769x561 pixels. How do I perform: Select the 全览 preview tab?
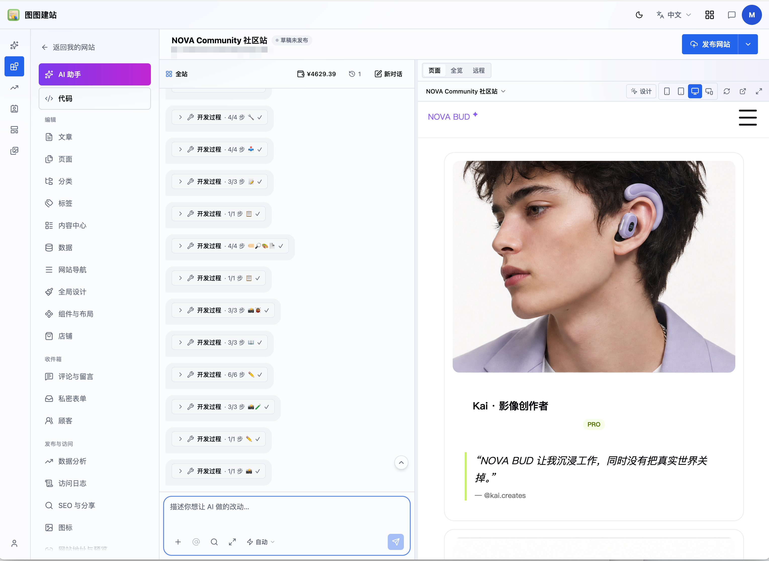456,70
